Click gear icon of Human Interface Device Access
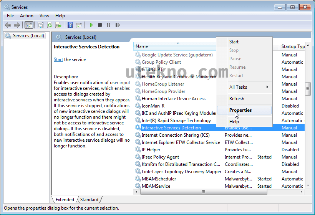Viewport: 315px width, 215px height. [x=138, y=98]
